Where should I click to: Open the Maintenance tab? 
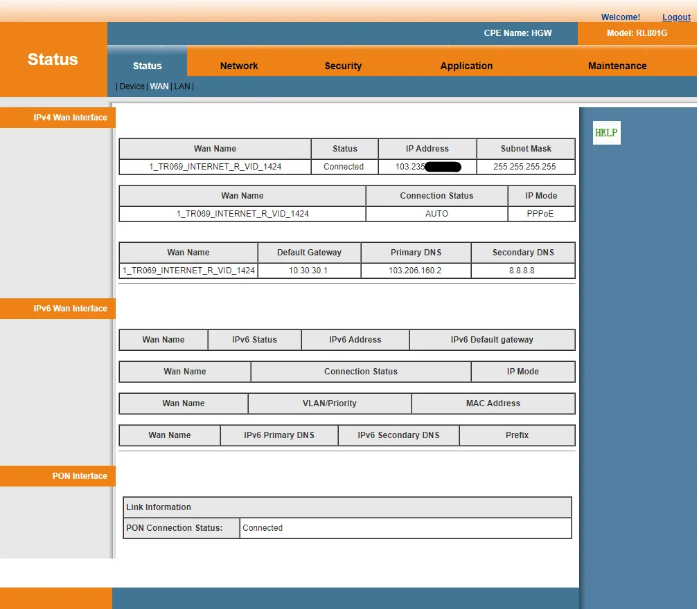click(x=617, y=66)
